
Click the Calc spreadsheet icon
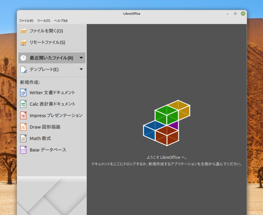tap(23, 104)
